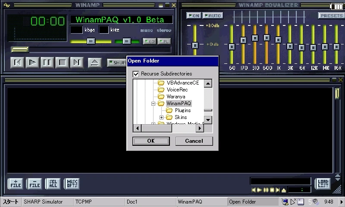Click the playlist LOAD LIST button
This screenshot has height=207, width=345.
323,184
